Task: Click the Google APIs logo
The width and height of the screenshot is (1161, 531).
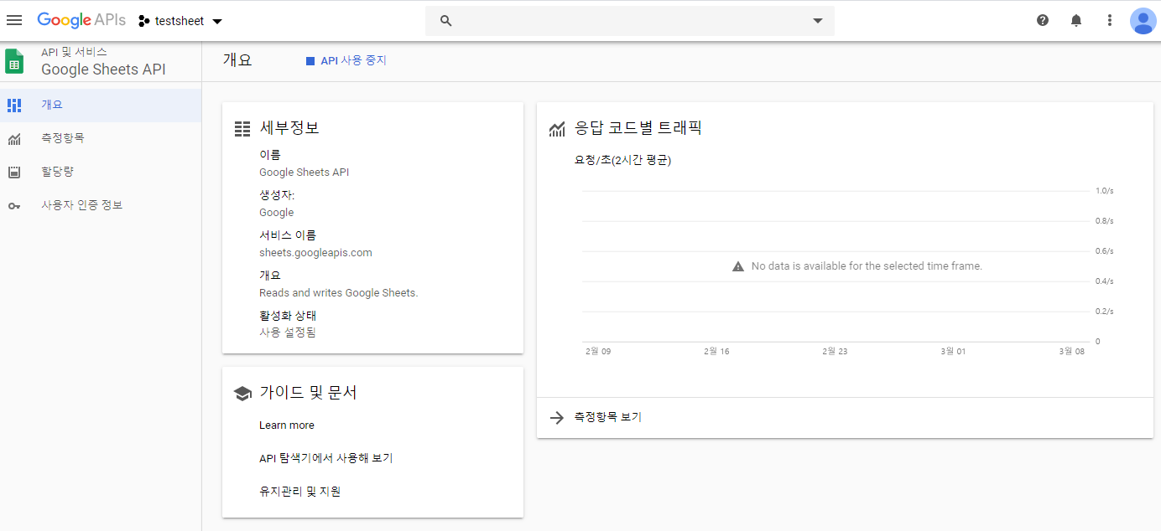Action: 81,20
